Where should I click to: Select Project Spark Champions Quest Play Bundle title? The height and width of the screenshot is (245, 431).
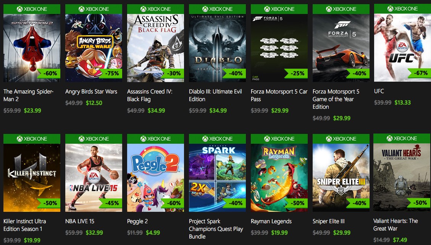point(216,229)
